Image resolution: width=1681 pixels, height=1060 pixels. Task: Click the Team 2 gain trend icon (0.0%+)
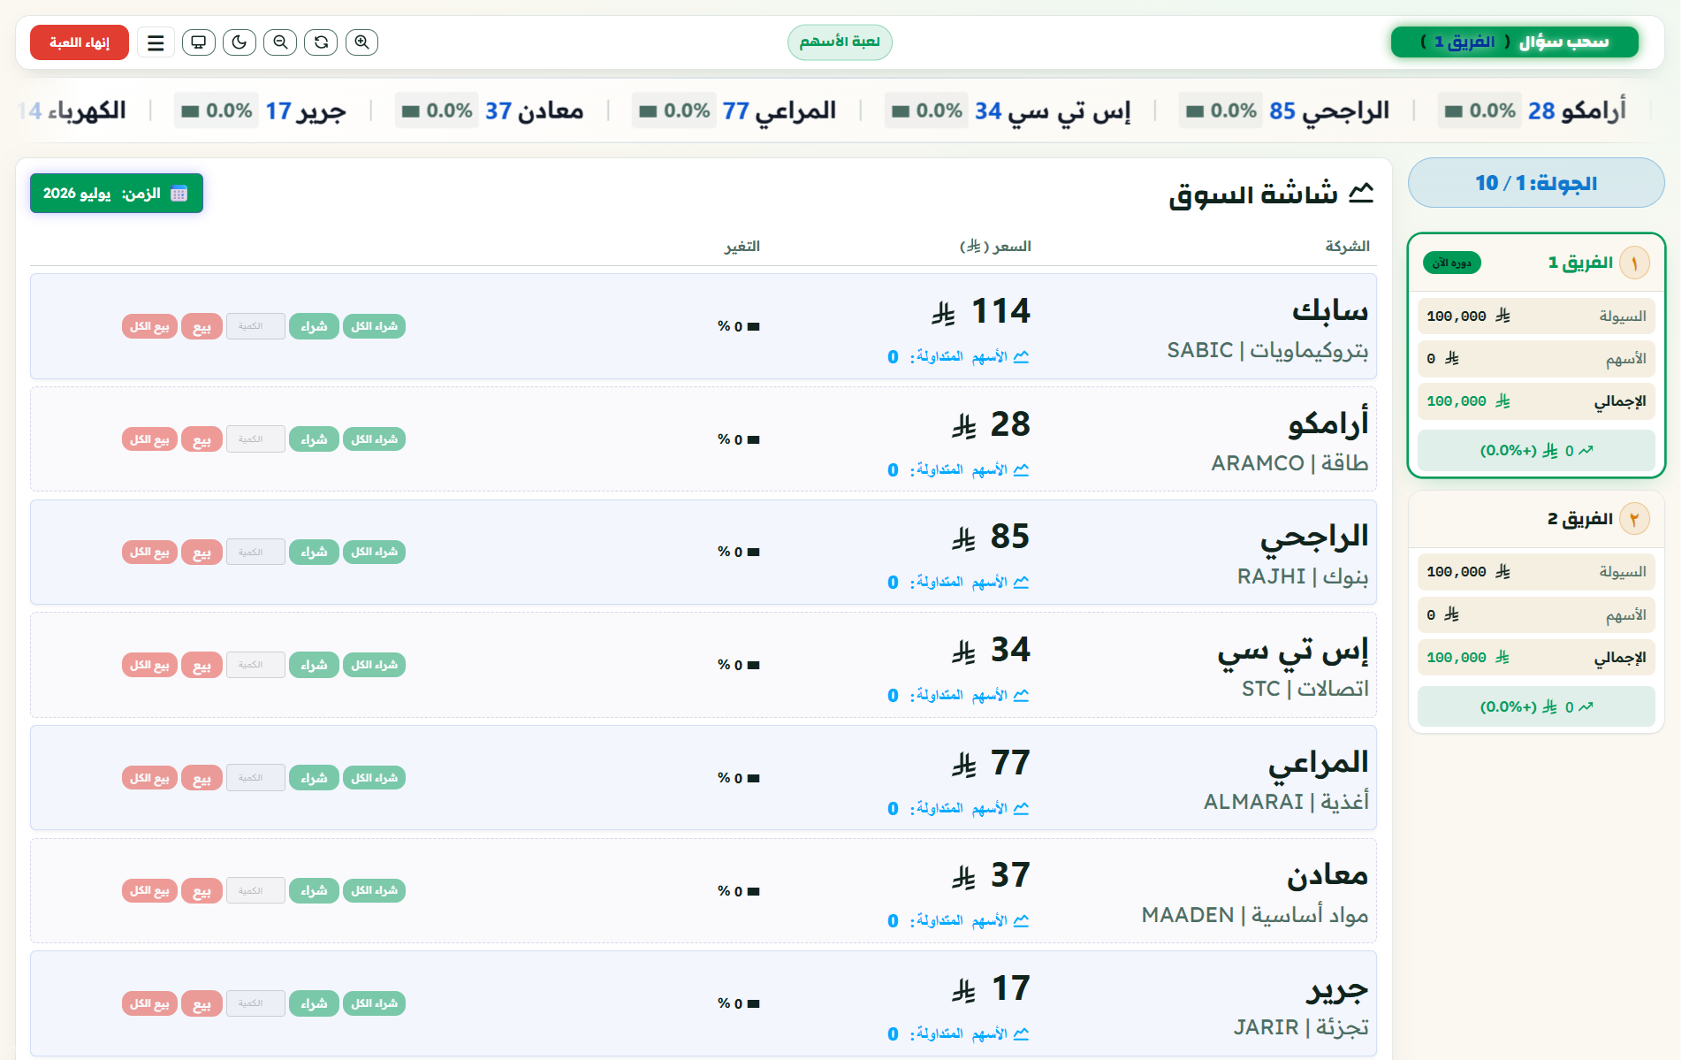pyautogui.click(x=1586, y=707)
